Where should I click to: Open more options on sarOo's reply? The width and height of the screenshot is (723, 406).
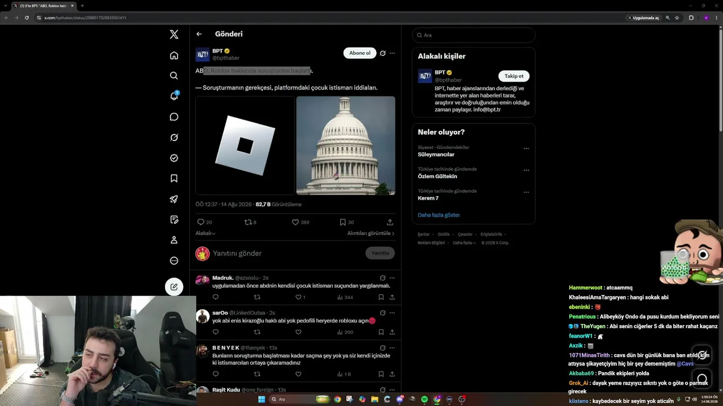coord(392,313)
